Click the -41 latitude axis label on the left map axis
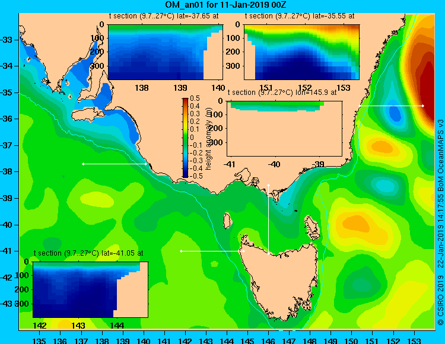The height and width of the screenshot is (344, 445). click(x=7, y=251)
